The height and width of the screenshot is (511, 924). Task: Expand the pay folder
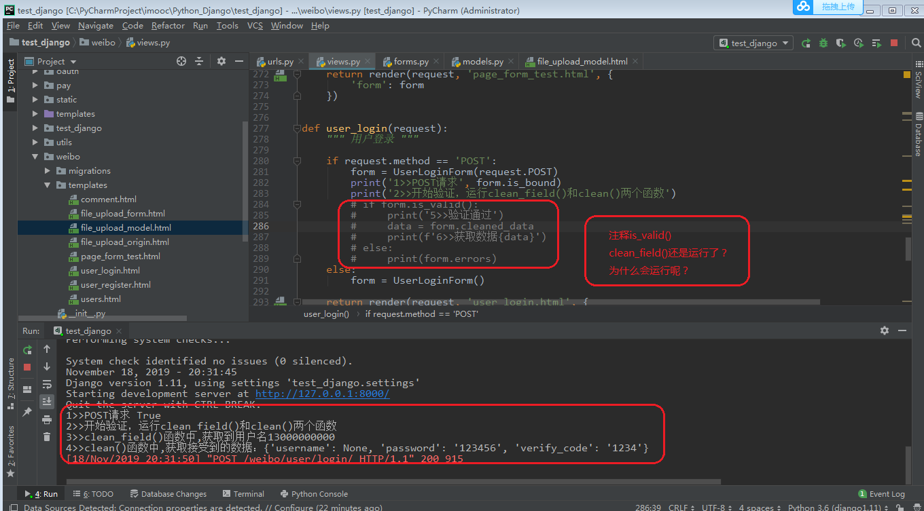pos(35,86)
